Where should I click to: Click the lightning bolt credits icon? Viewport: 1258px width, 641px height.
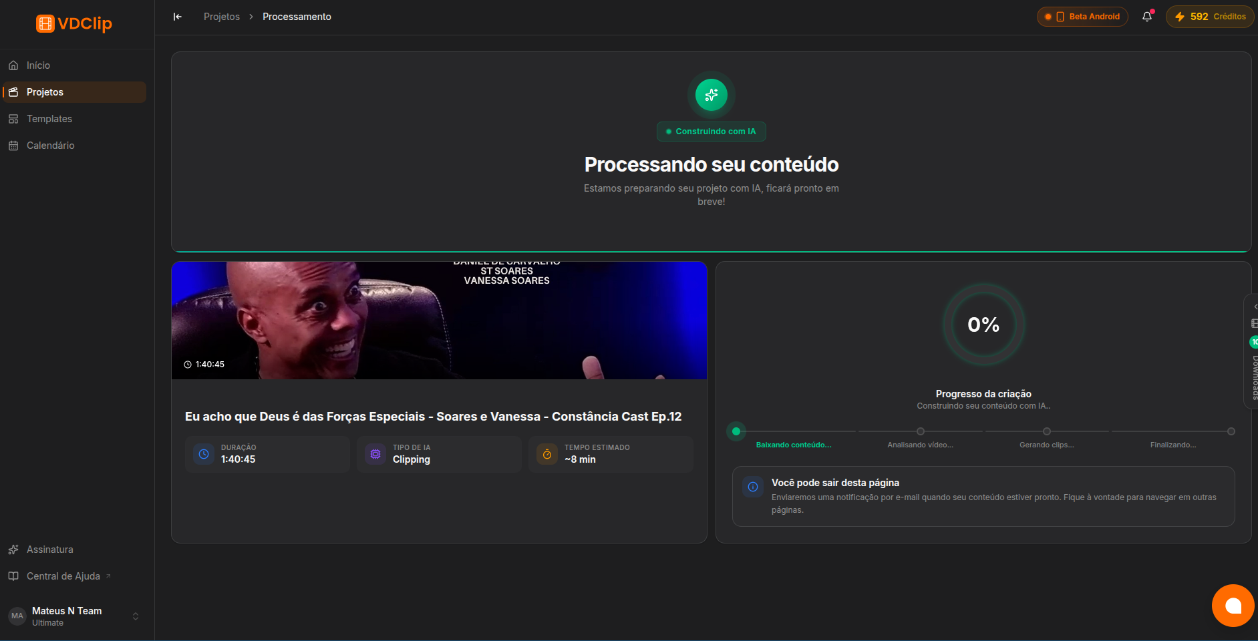[x=1180, y=17]
